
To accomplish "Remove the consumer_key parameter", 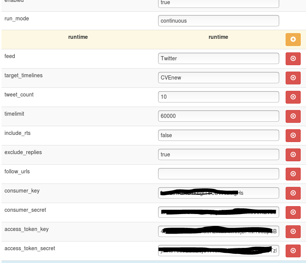I will click(x=293, y=193).
